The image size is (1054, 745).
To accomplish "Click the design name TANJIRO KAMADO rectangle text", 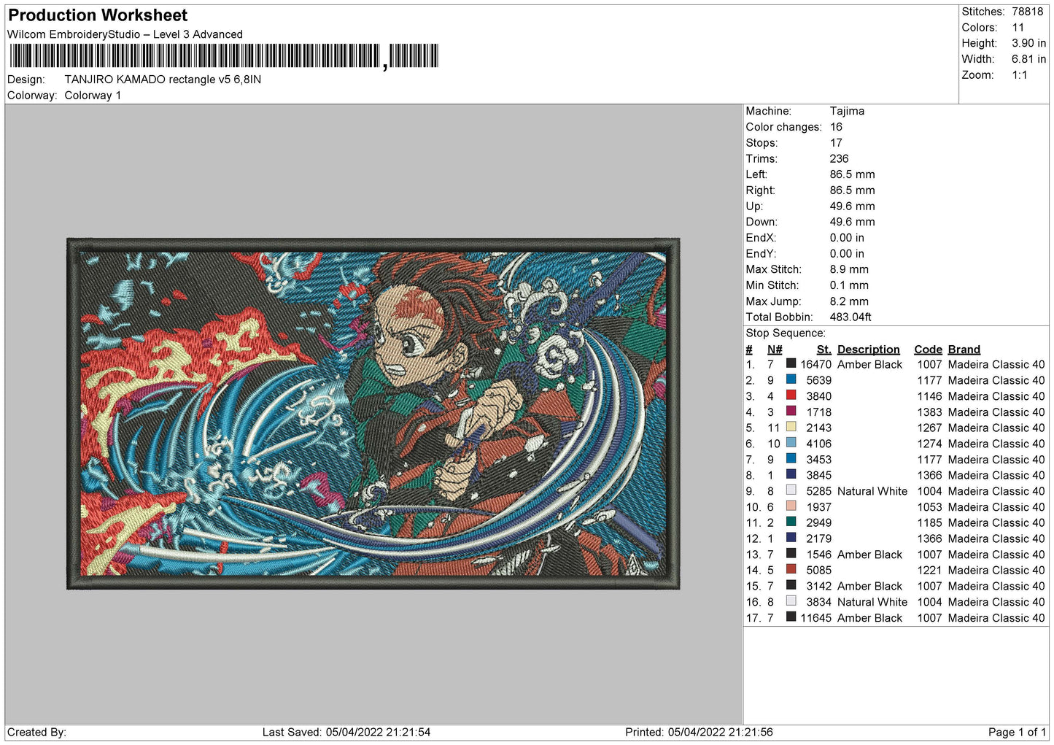I will tap(163, 80).
